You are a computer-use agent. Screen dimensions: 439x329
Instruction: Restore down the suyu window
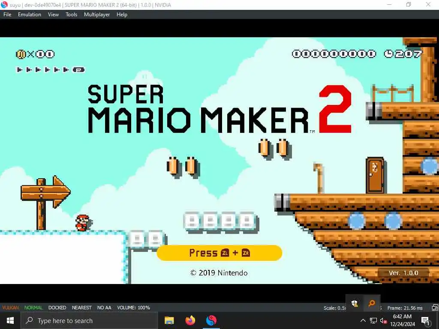[409, 5]
